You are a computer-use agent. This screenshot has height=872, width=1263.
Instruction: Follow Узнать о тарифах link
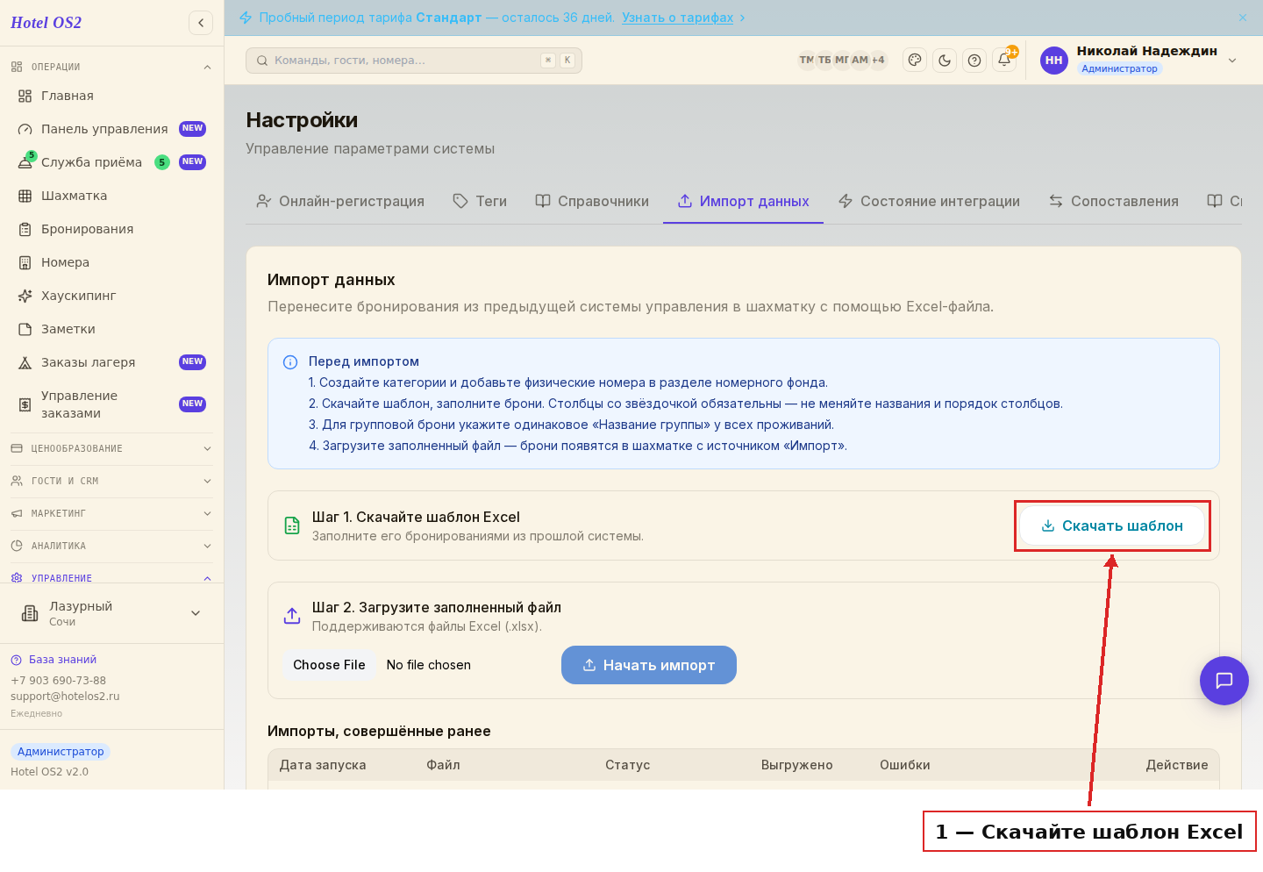pyautogui.click(x=677, y=18)
